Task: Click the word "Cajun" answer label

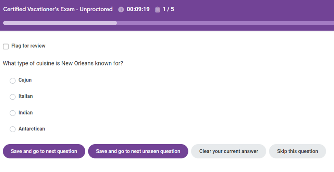Action: [x=25, y=80]
